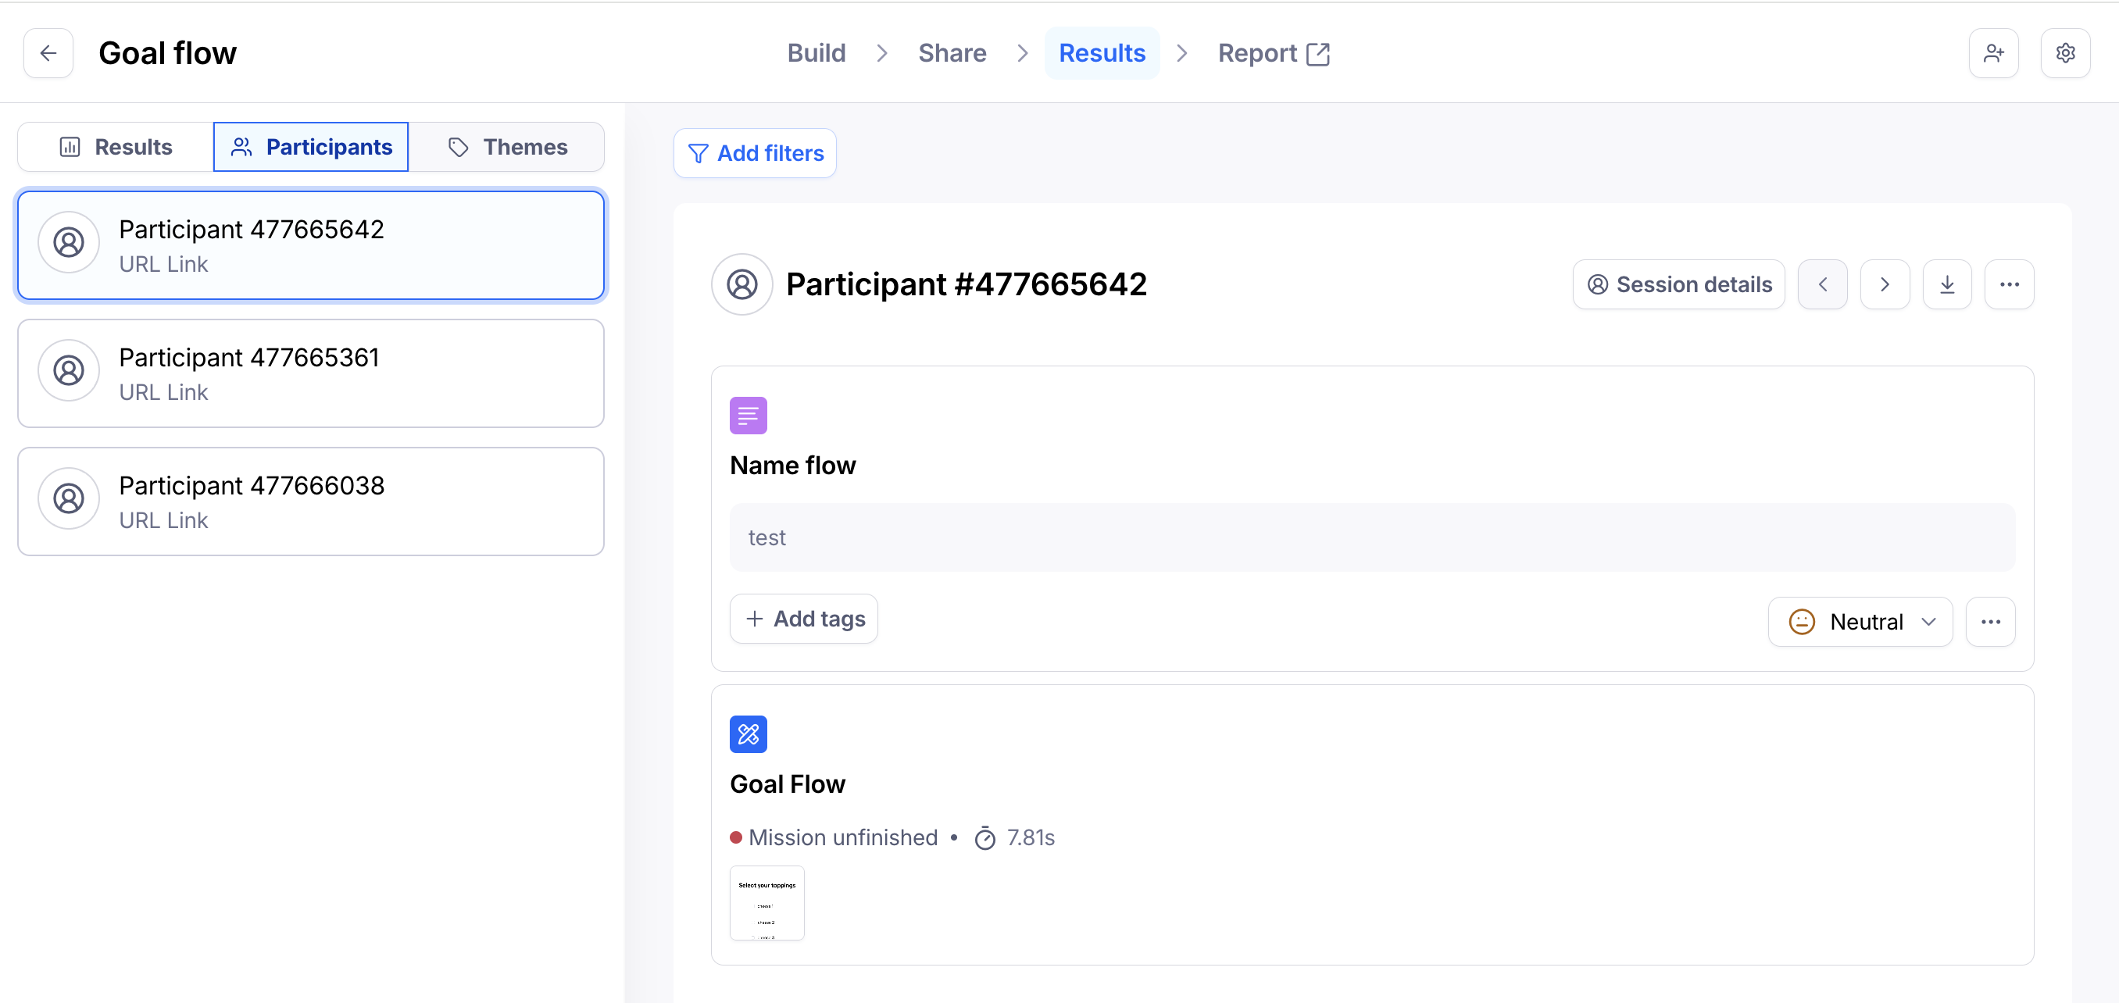Open Add filters menu
The image size is (2119, 1003).
(754, 153)
